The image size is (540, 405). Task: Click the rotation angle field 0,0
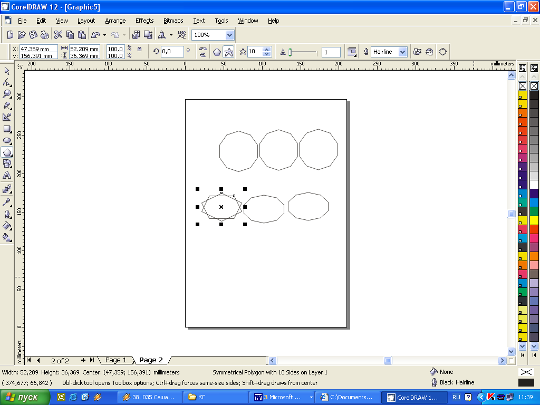[172, 52]
